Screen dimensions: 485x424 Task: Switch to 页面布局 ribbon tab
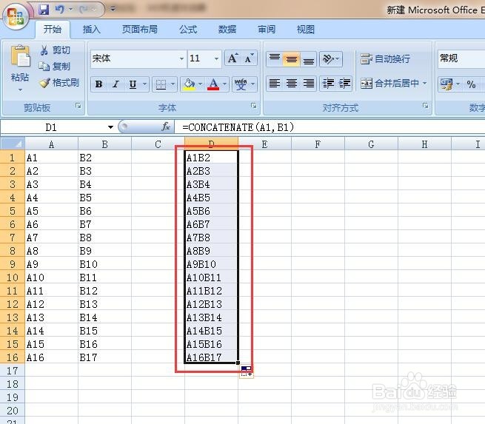(140, 30)
